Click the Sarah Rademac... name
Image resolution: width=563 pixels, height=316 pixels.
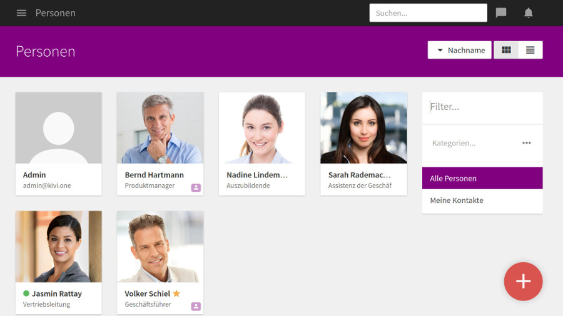[360, 175]
